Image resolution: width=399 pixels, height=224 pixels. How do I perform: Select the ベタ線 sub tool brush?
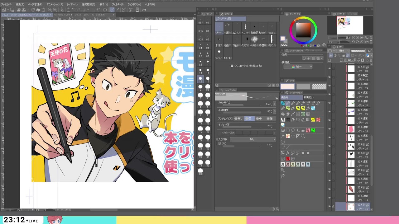point(254,41)
